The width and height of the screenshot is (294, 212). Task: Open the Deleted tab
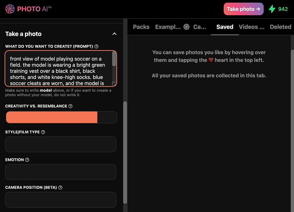[x=280, y=27]
